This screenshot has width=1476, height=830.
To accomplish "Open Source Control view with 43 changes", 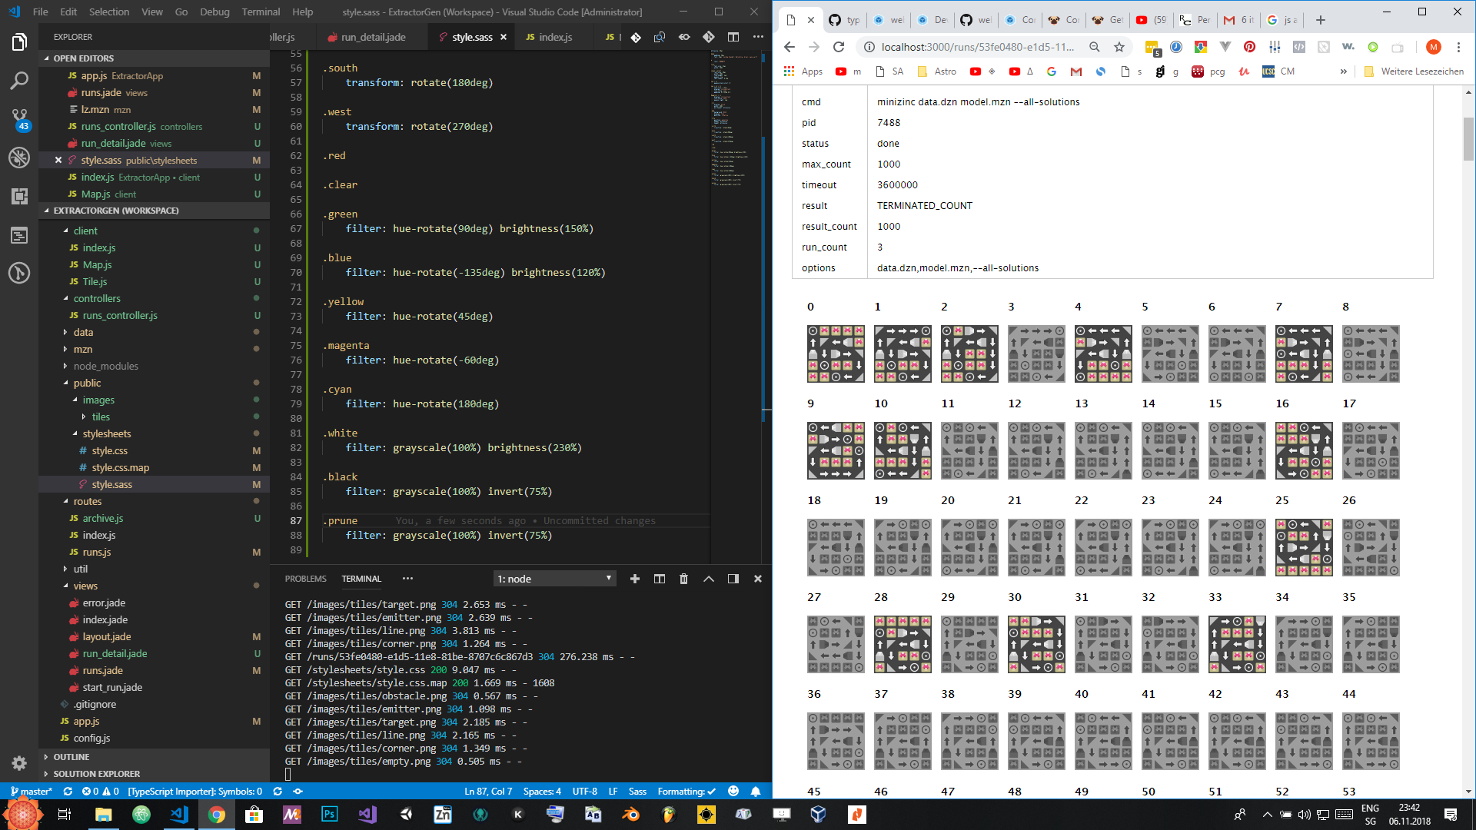I will coord(19,118).
